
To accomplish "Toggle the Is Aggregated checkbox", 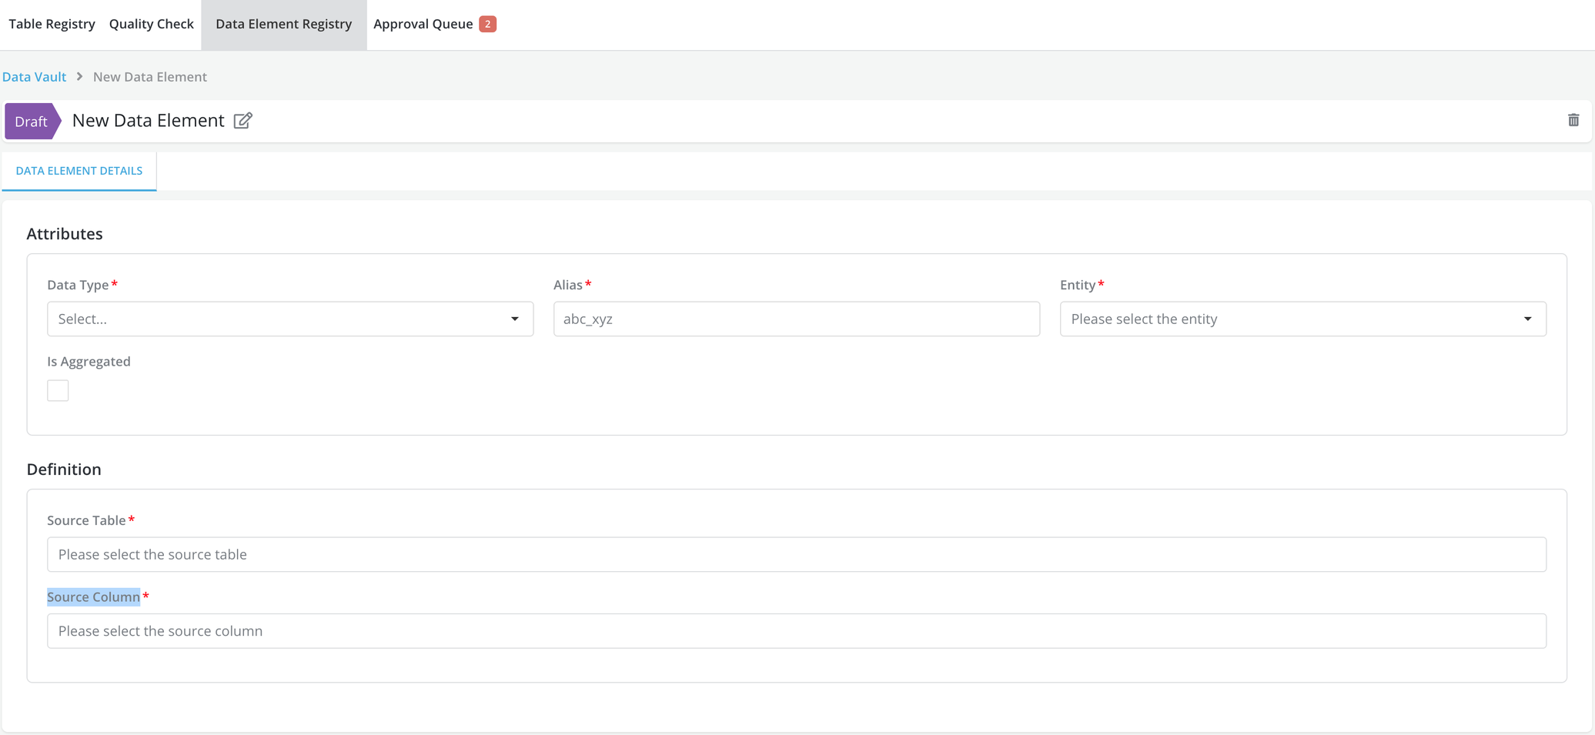I will pos(58,390).
